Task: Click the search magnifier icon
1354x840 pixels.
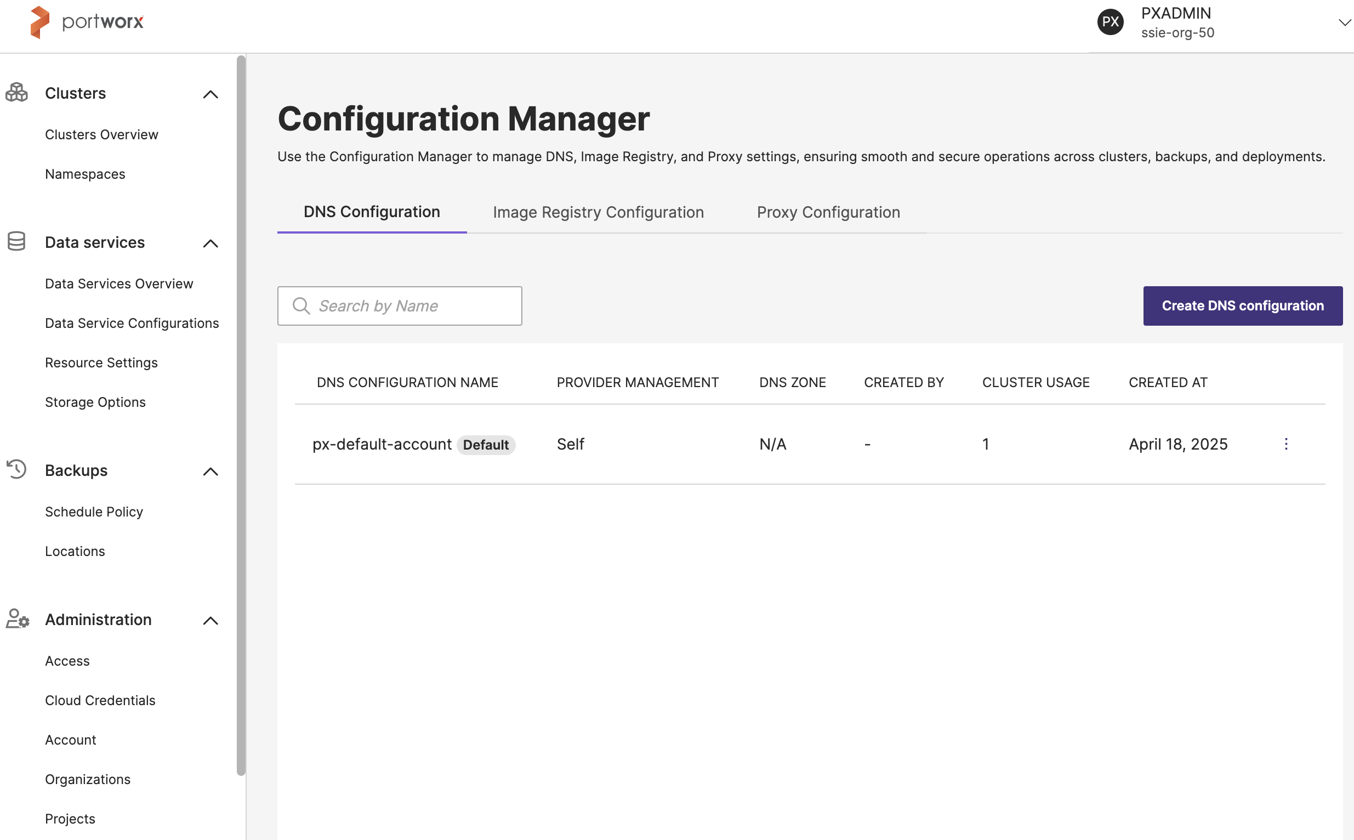Action: pyautogui.click(x=301, y=305)
